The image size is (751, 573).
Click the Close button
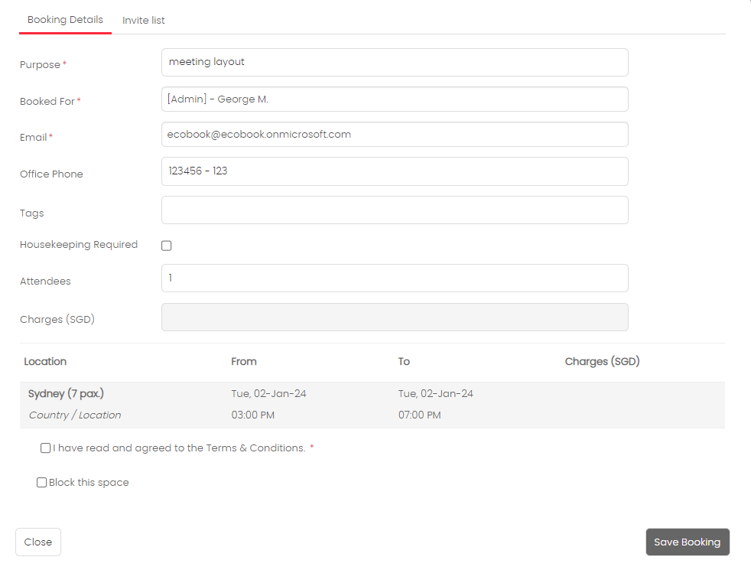[37, 542]
